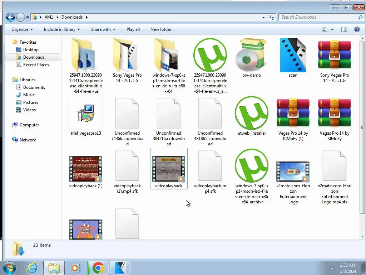Select the videoplayback video with WARNING thumbnail
This screenshot has height=275, width=366.
coord(169,169)
